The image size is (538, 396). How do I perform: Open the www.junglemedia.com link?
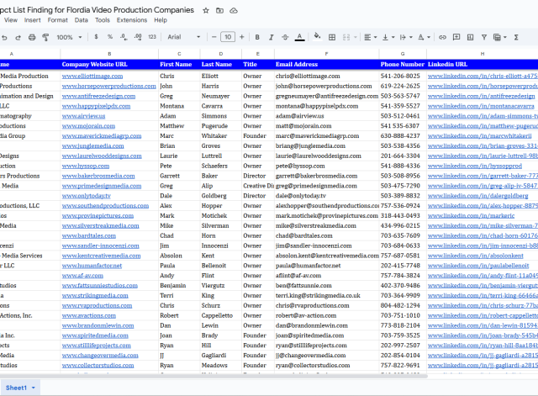click(93, 146)
